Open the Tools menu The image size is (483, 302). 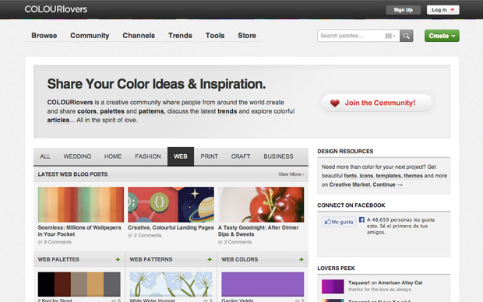215,35
